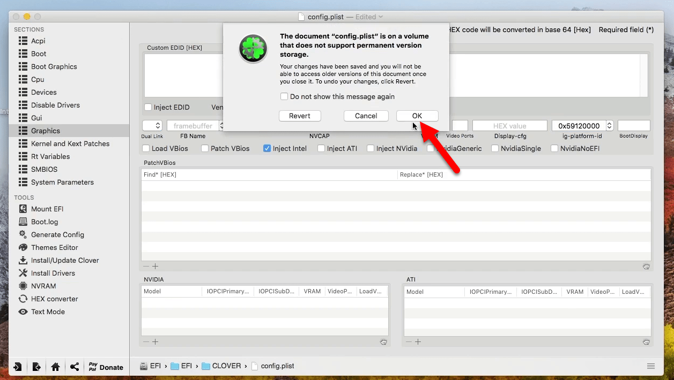The width and height of the screenshot is (674, 380).
Task: Click the Revert button
Action: pos(300,116)
